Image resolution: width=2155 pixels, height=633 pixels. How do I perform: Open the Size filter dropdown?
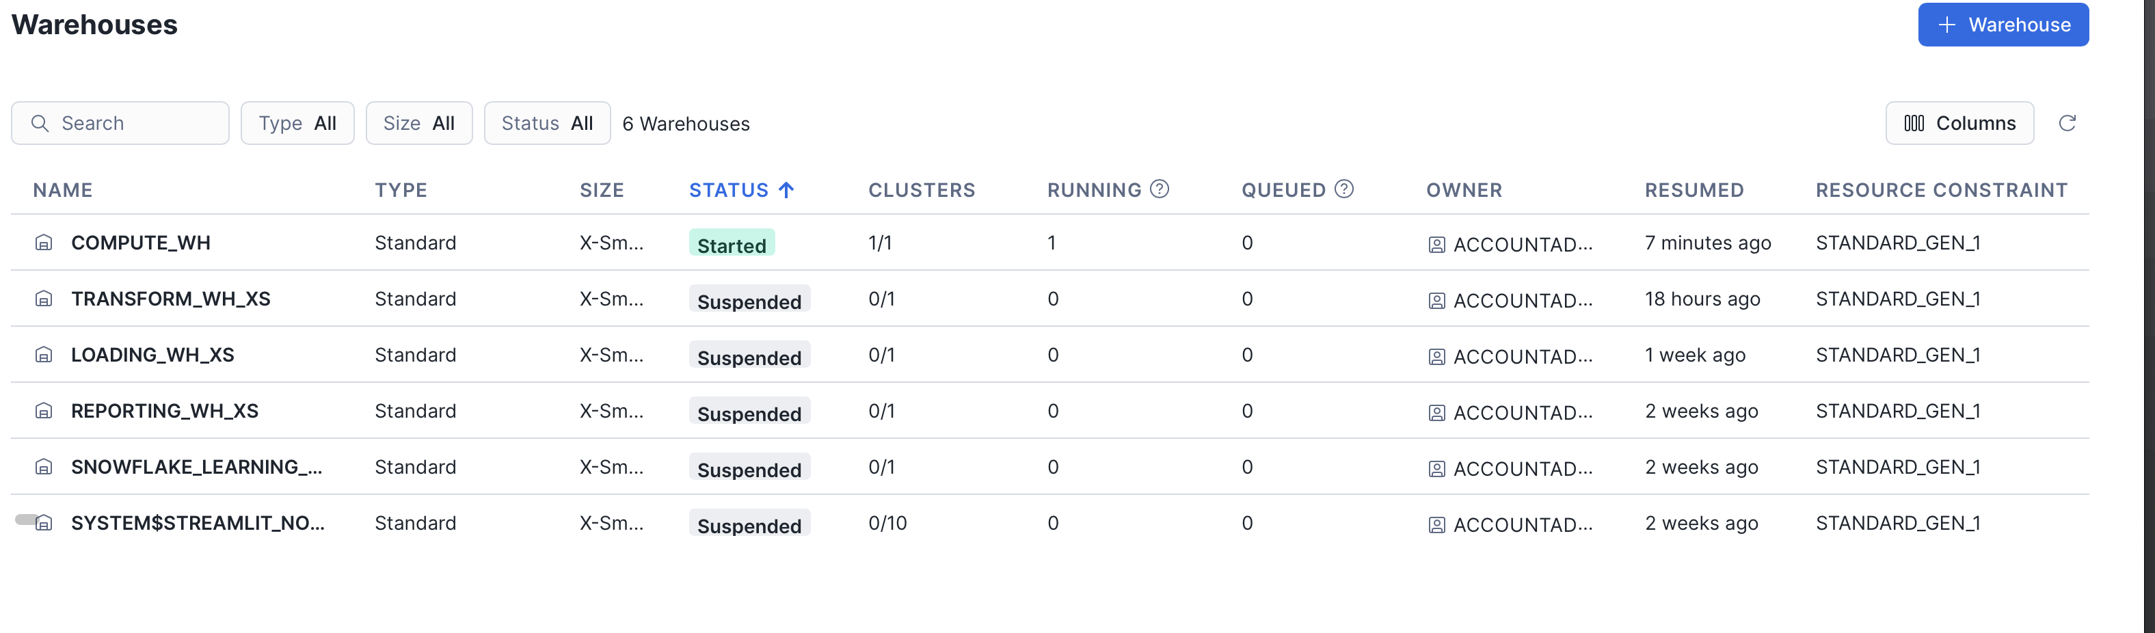click(x=418, y=123)
